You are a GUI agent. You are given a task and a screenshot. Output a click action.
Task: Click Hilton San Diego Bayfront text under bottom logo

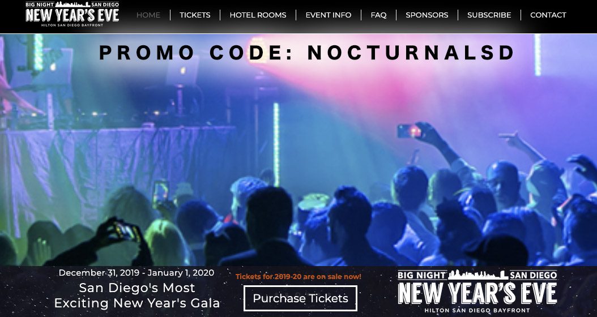(x=477, y=310)
